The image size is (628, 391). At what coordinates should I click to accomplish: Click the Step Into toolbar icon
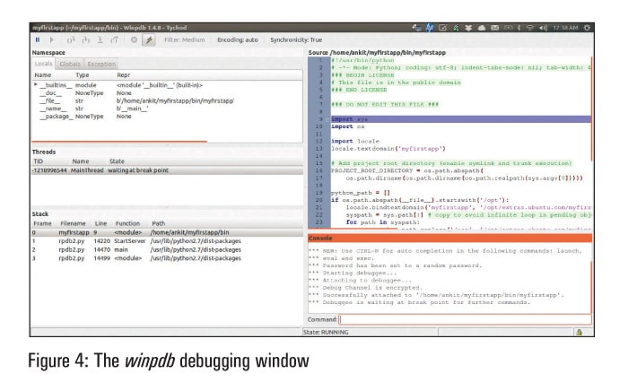[x=71, y=39]
